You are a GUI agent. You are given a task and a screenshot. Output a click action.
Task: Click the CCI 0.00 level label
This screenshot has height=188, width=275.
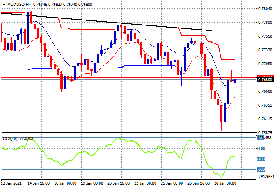pos(261,149)
